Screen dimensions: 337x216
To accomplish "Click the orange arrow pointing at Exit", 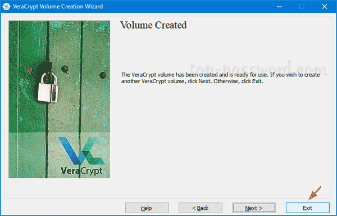I will pos(315,193).
